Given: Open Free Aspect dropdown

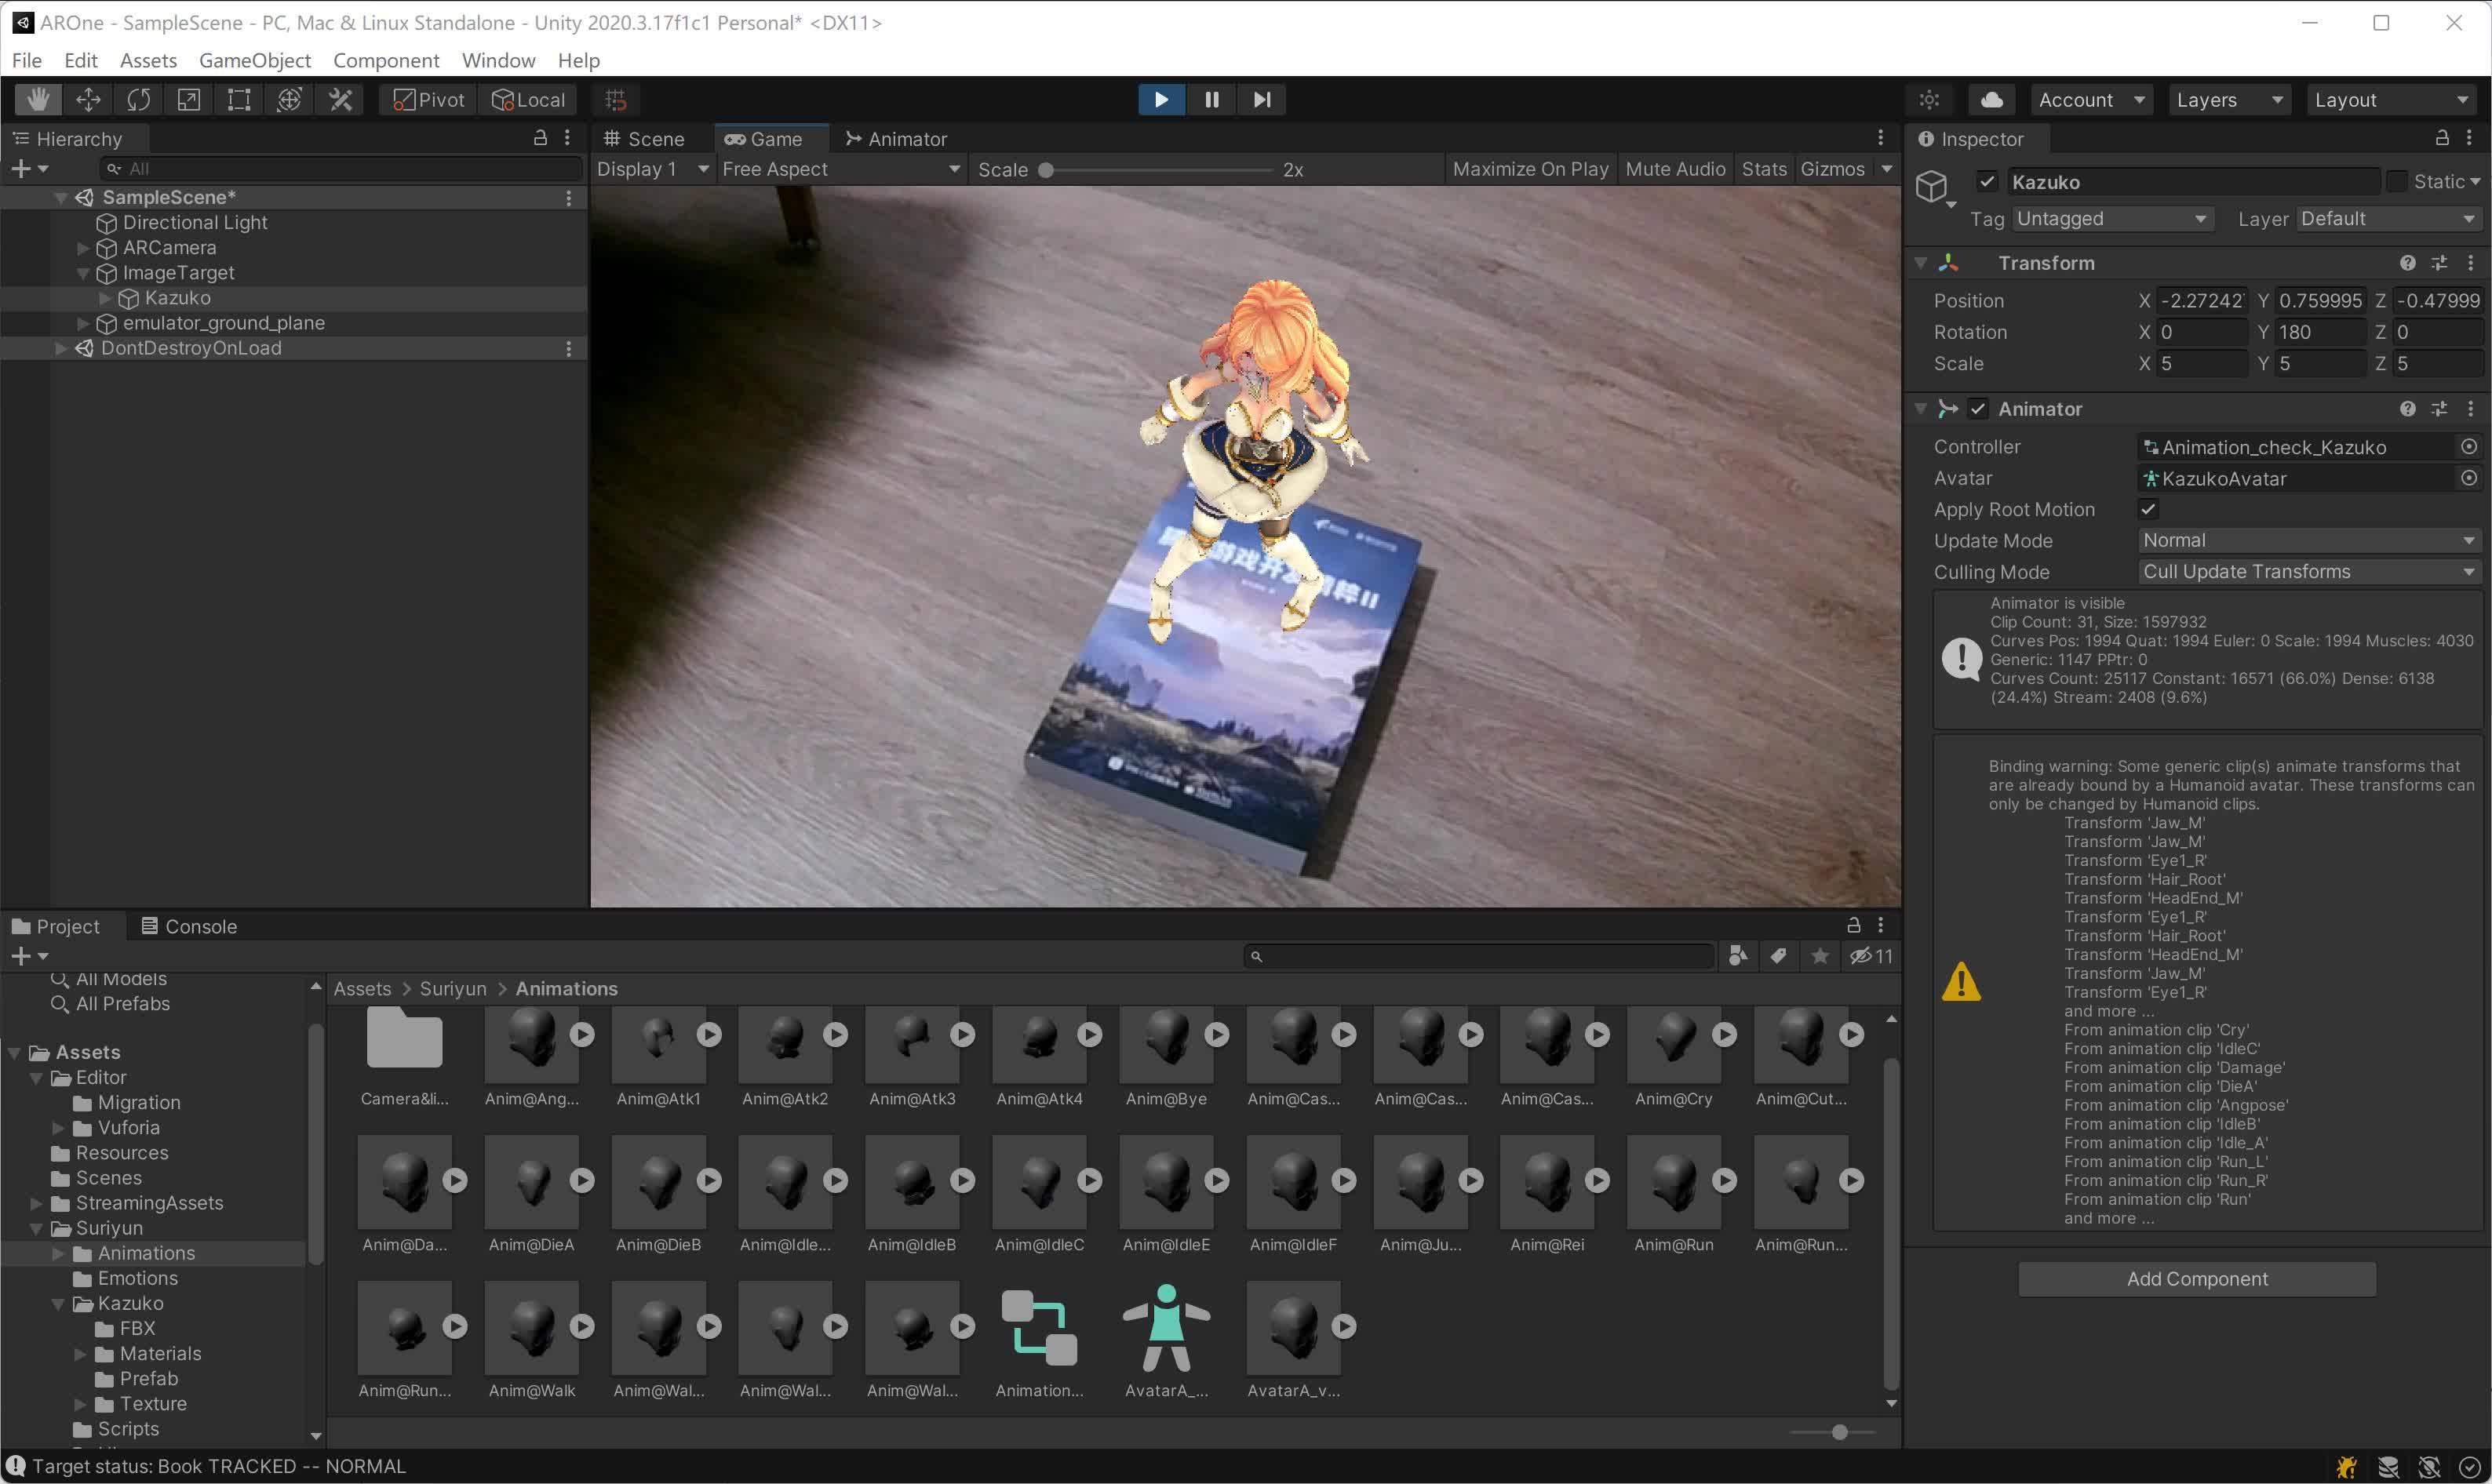Looking at the screenshot, I should pos(840,169).
